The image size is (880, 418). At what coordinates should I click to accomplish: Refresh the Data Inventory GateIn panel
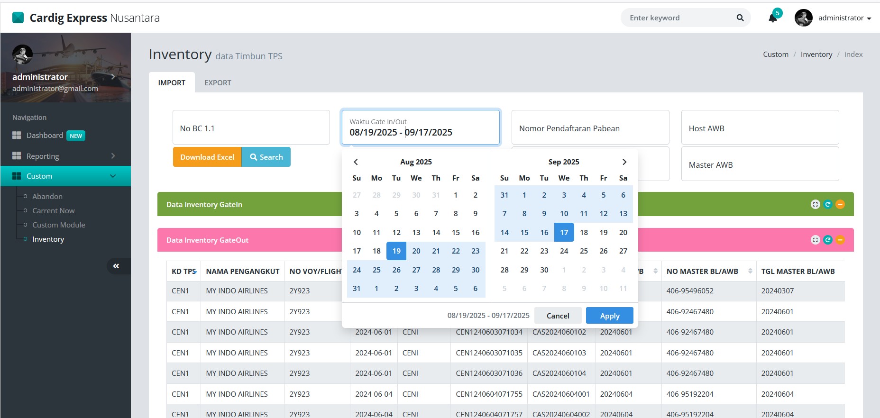(828, 204)
